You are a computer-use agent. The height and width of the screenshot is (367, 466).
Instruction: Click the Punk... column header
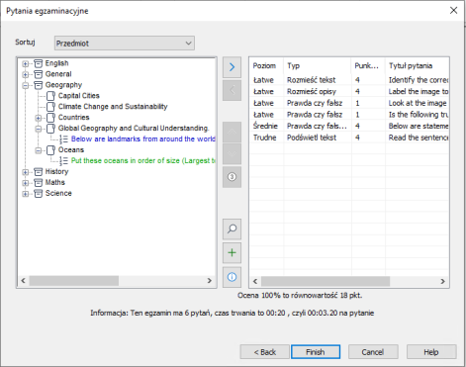368,65
